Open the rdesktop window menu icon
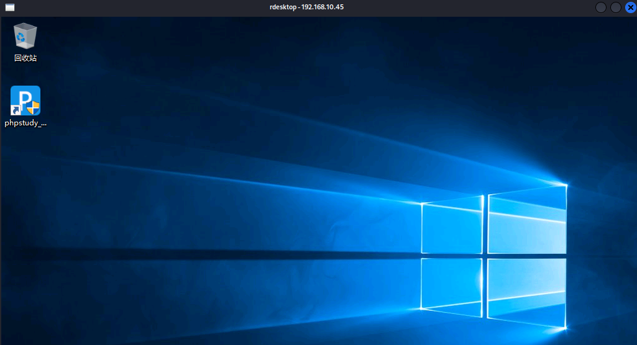This screenshot has height=345, width=637. (9, 7)
